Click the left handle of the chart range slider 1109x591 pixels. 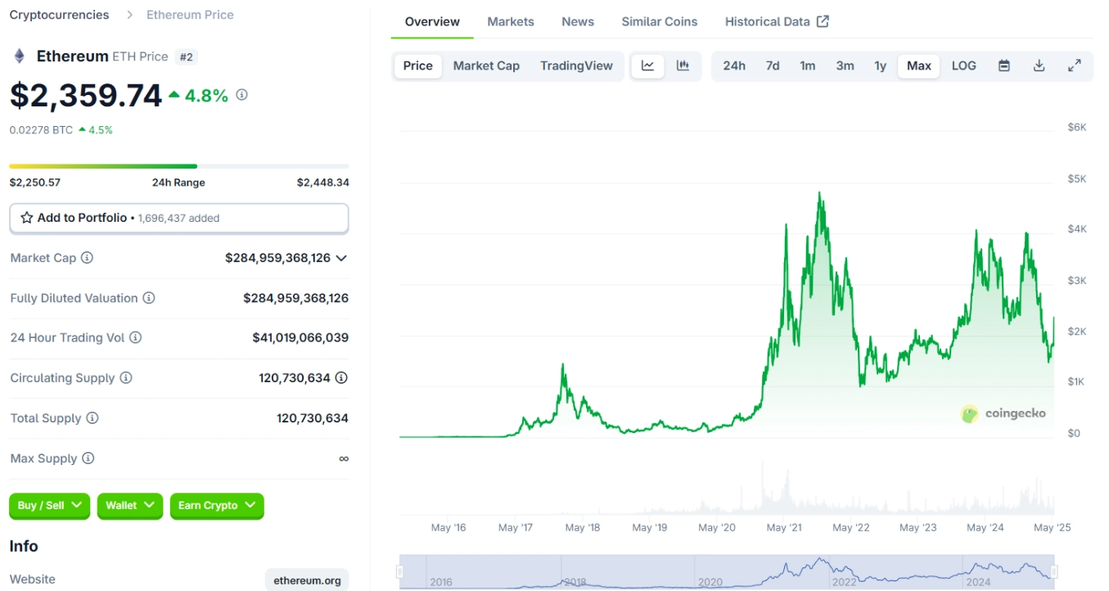(402, 571)
